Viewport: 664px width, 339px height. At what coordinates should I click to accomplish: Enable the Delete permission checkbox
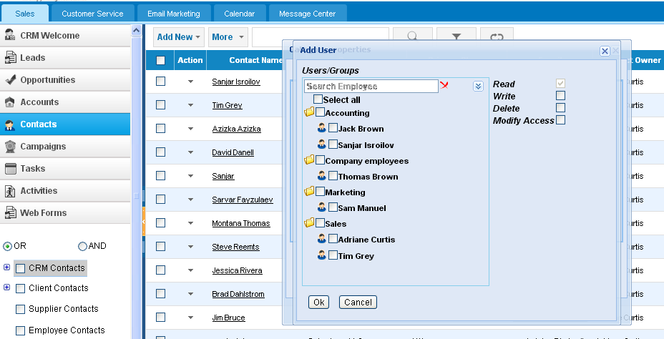point(561,108)
